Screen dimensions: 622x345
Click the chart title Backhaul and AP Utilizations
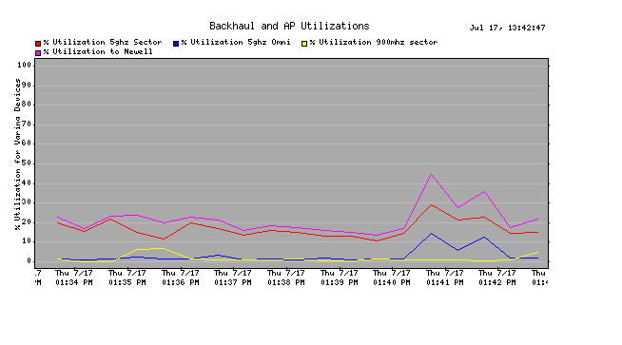point(289,27)
